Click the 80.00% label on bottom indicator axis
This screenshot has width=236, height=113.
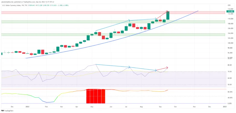[x=230, y=92]
